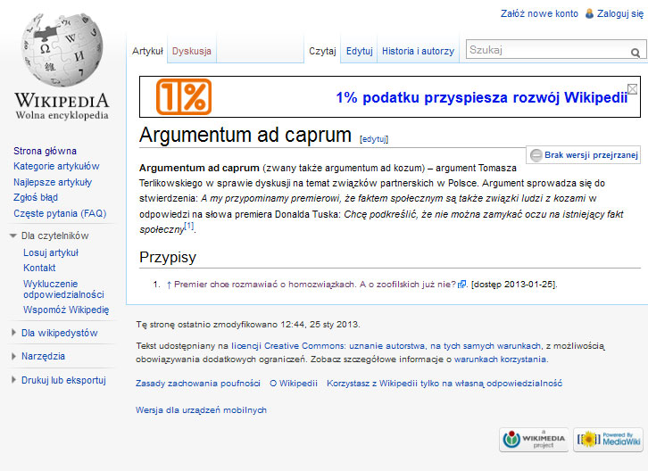Screen dimensions: 648x471
Task: Click the Losuj artykuł sidebar link
Action: [51, 252]
